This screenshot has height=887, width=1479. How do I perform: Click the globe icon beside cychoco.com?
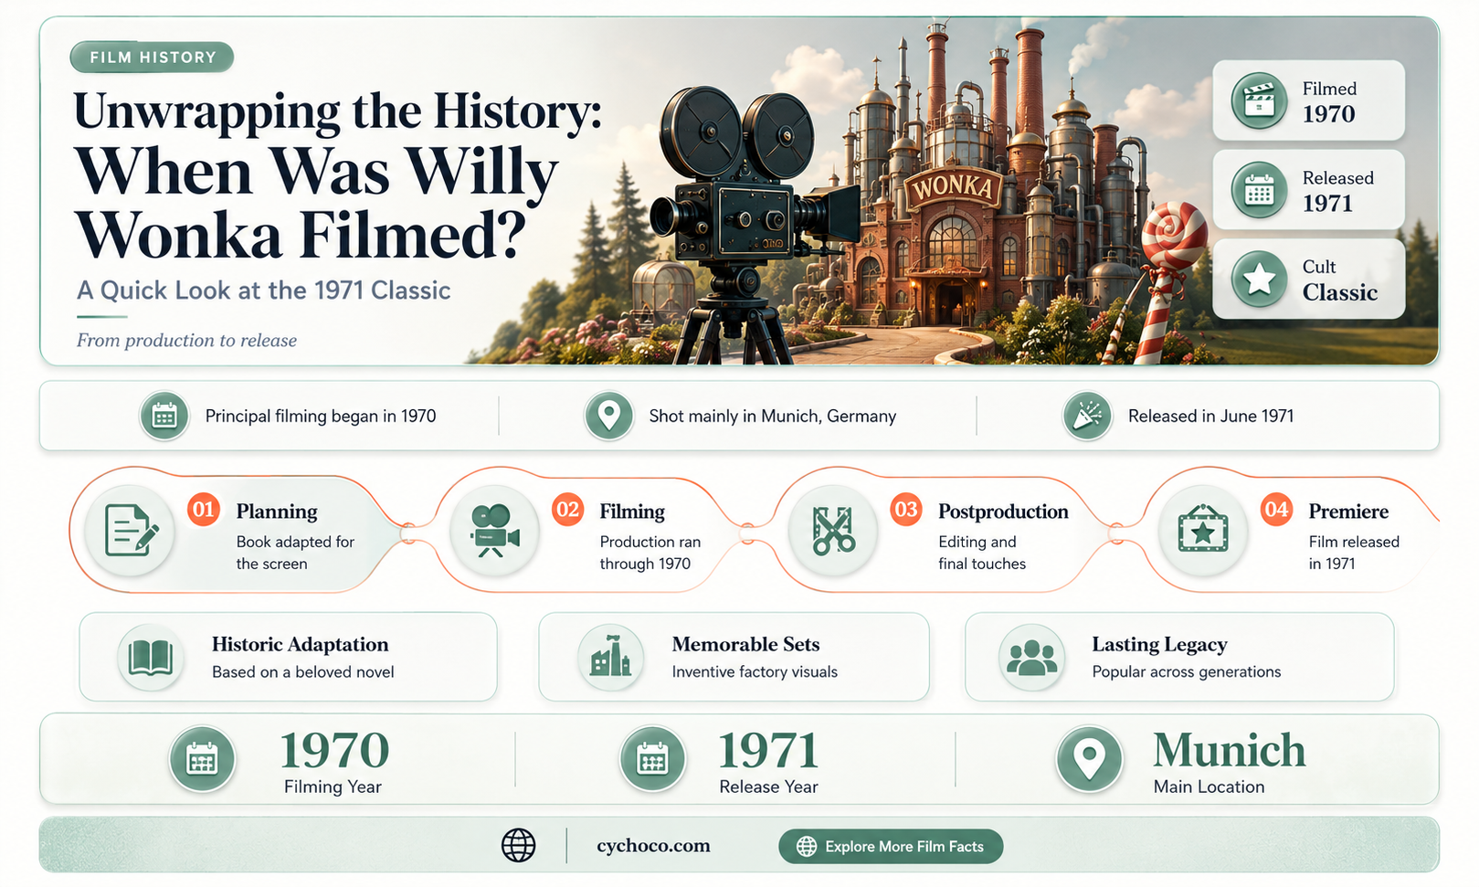click(518, 845)
